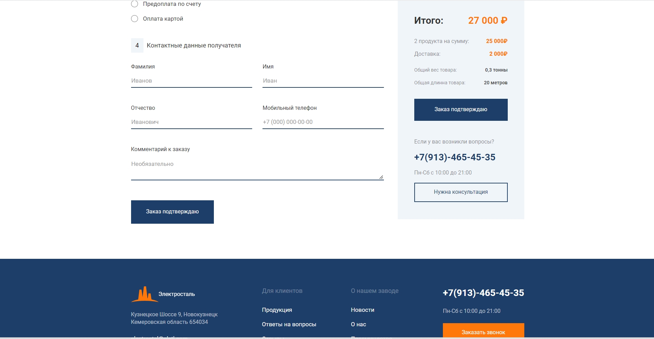
Task: Click the Нужна консультация button
Action: click(x=461, y=192)
